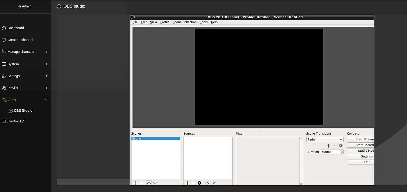This screenshot has width=407, height=192.
Task: Enable Studio Mode button
Action: (x=361, y=151)
